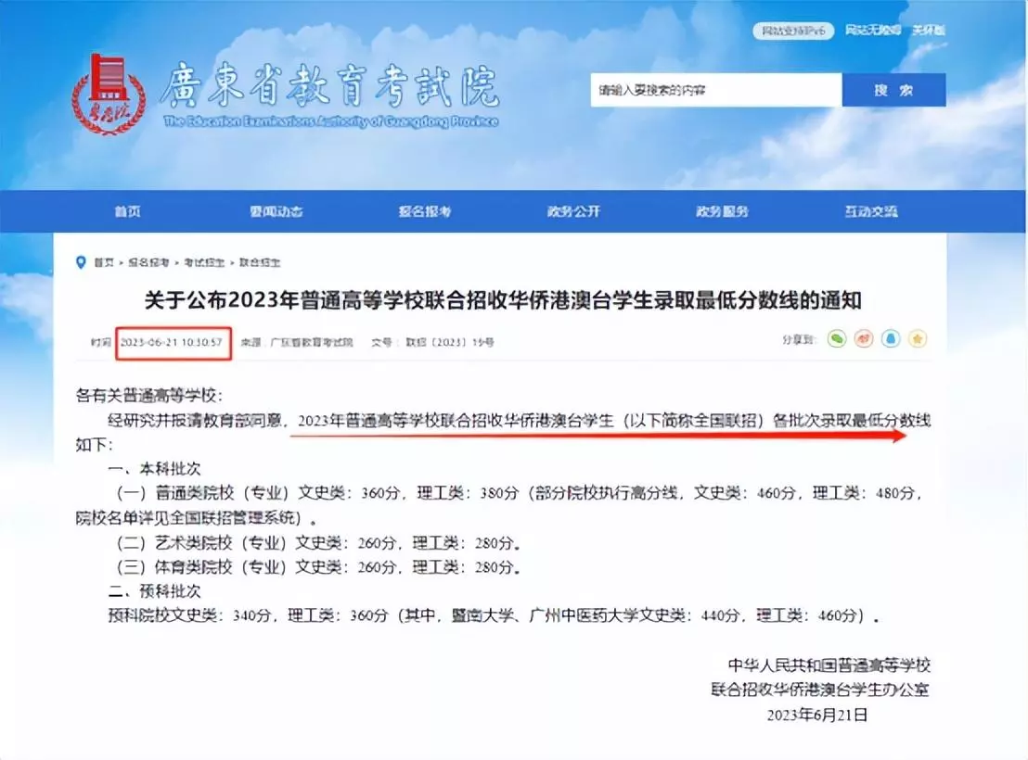
Task: Click the red Guangdong Education Examinations Authority emblem
Action: point(109,94)
